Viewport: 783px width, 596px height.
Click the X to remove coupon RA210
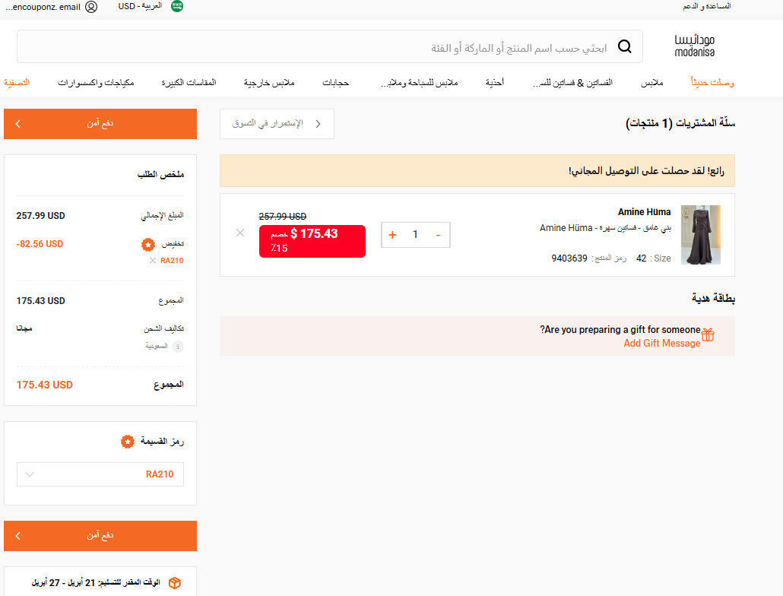pos(152,260)
